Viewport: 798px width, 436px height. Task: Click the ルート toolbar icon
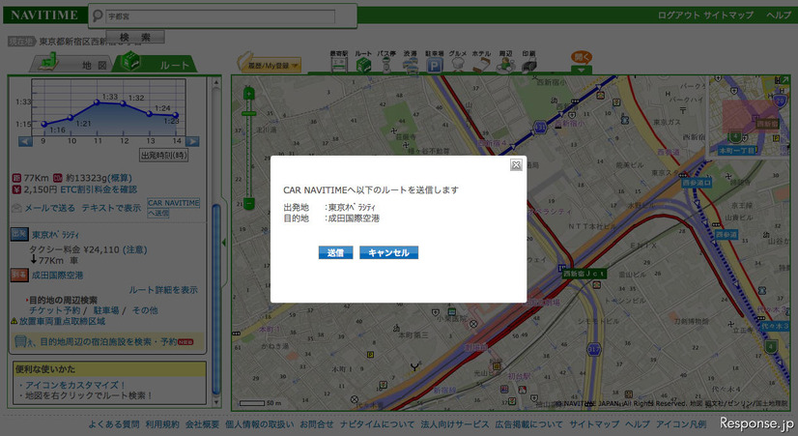(363, 62)
